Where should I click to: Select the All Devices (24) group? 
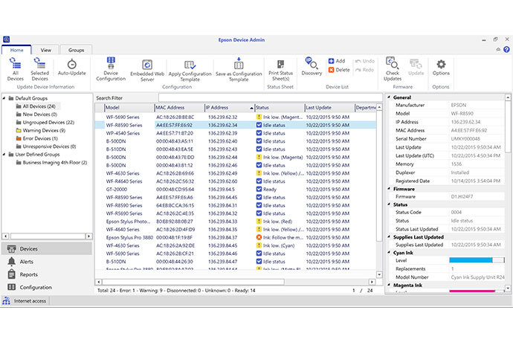pyautogui.click(x=39, y=106)
